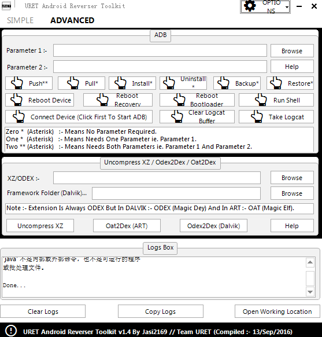Click the Logs Box scrollbar thumb
322x337 pixels.
[x=310, y=279]
